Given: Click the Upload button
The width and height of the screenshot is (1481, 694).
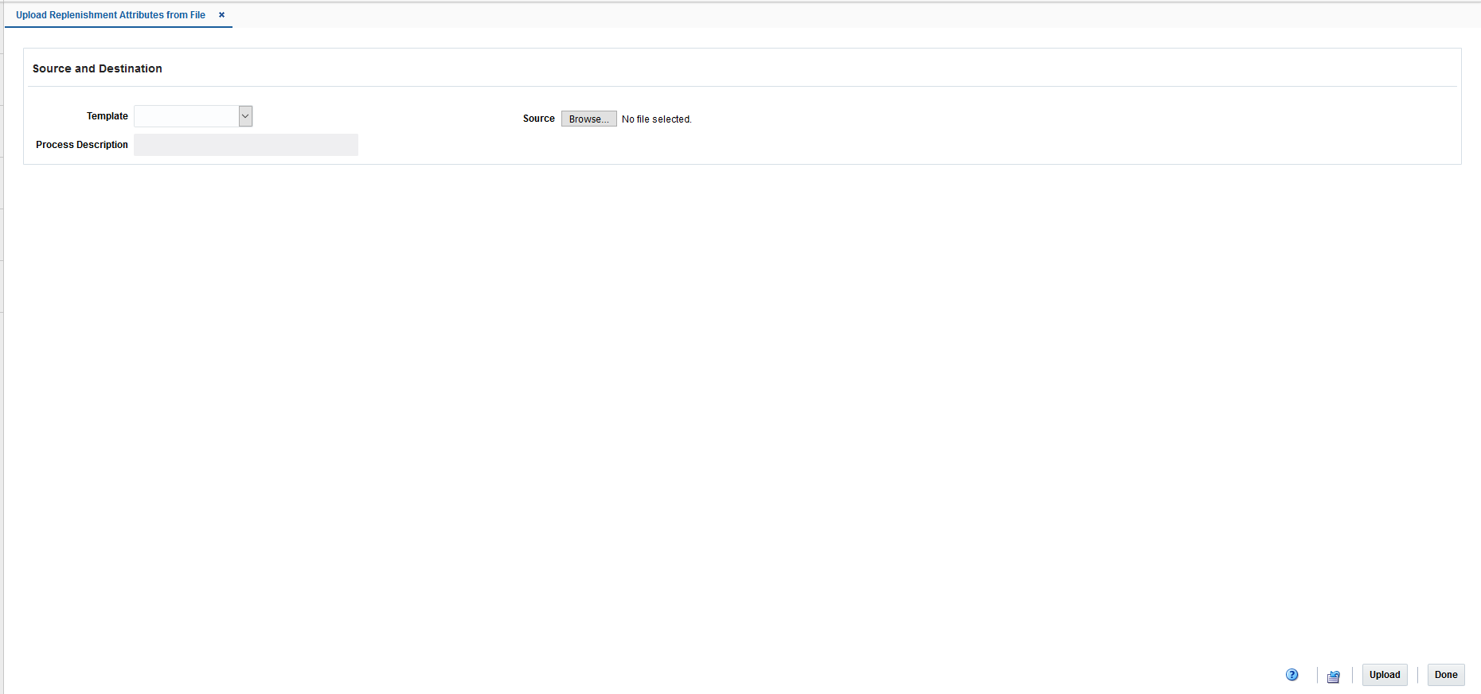Looking at the screenshot, I should point(1385,675).
